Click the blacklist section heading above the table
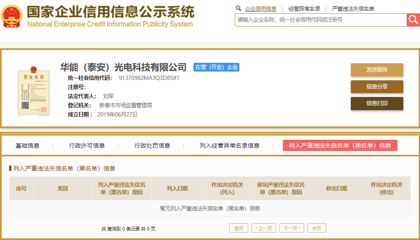Screen dimensions: 420x240 pyautogui.click(x=64, y=168)
